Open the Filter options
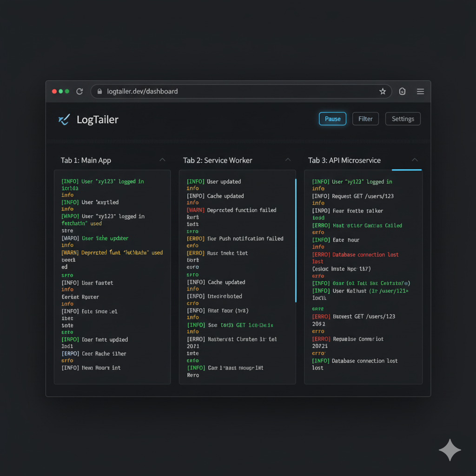 (x=365, y=119)
